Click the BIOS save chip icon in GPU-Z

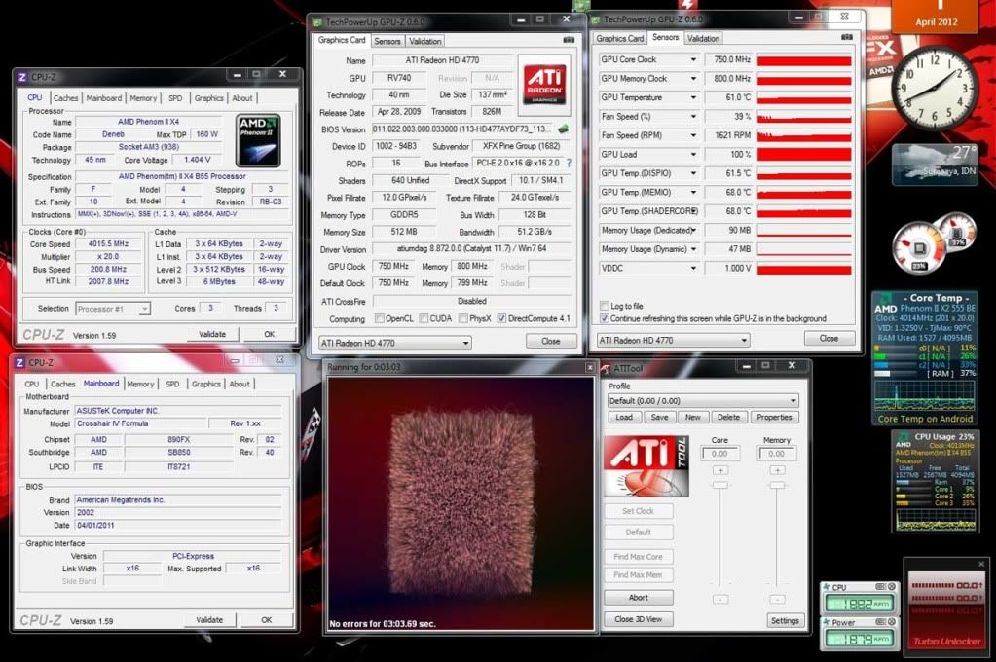pos(563,129)
